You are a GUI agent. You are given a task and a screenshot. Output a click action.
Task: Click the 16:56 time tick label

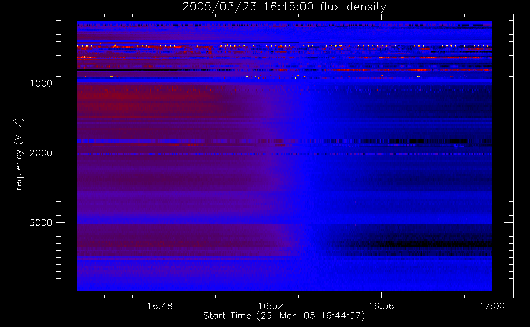[x=381, y=306]
